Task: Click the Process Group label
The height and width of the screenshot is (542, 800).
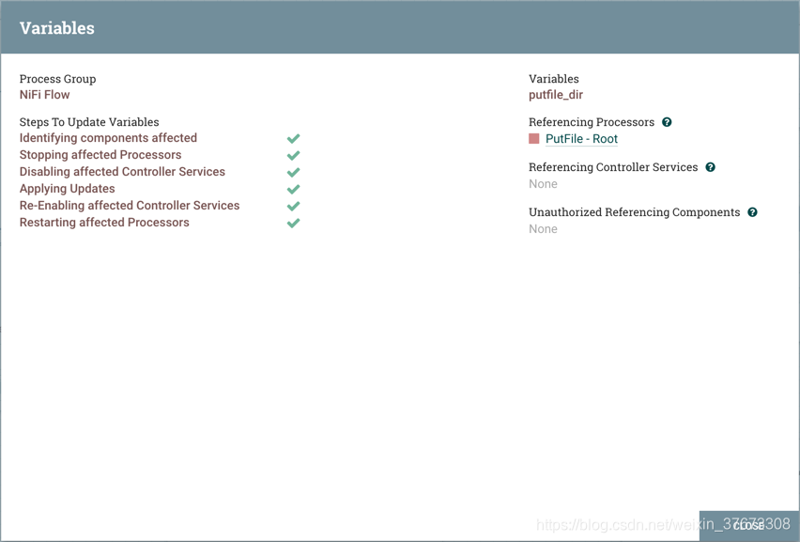Action: click(x=57, y=79)
